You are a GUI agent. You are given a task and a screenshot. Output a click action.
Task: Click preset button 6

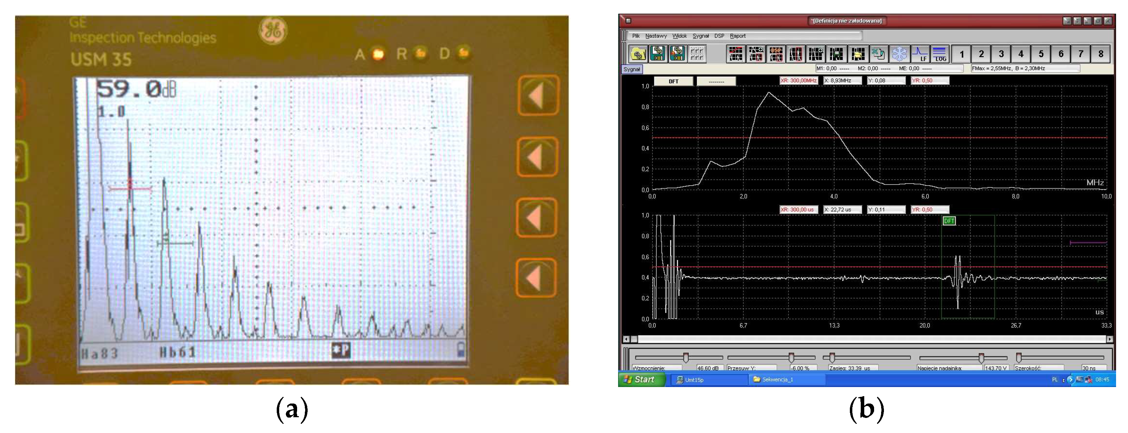(x=1061, y=54)
